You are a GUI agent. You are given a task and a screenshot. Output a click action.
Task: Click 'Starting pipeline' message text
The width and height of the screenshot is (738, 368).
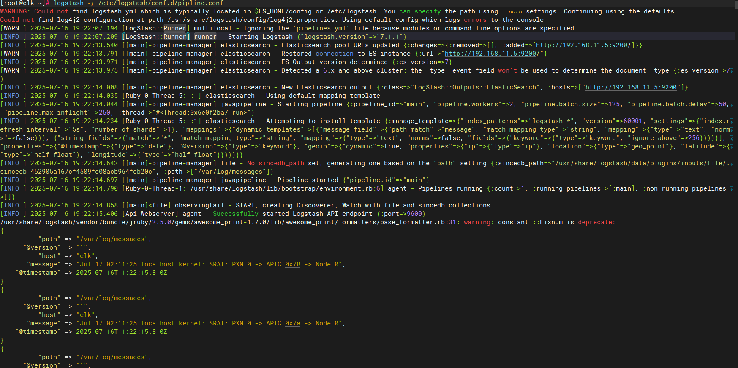tap(310, 104)
